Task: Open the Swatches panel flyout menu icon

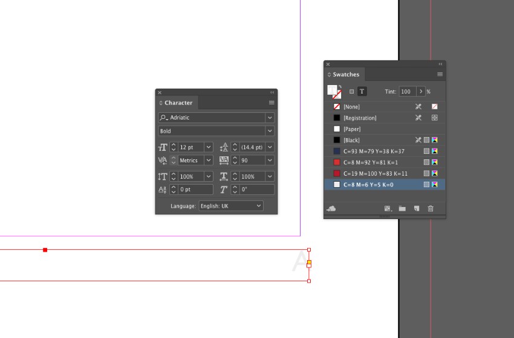Action: click(x=440, y=74)
